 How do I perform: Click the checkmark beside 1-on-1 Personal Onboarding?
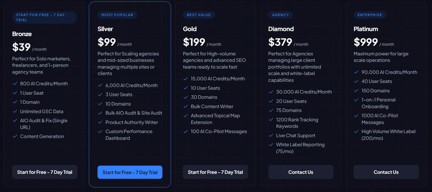[356, 100]
